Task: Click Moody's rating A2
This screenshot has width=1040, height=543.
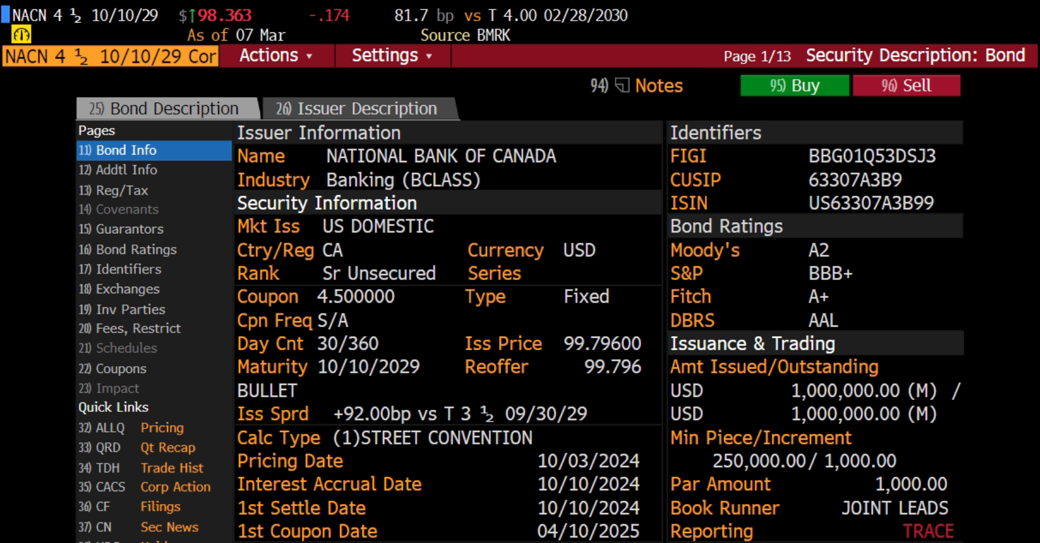Action: pyautogui.click(x=819, y=250)
